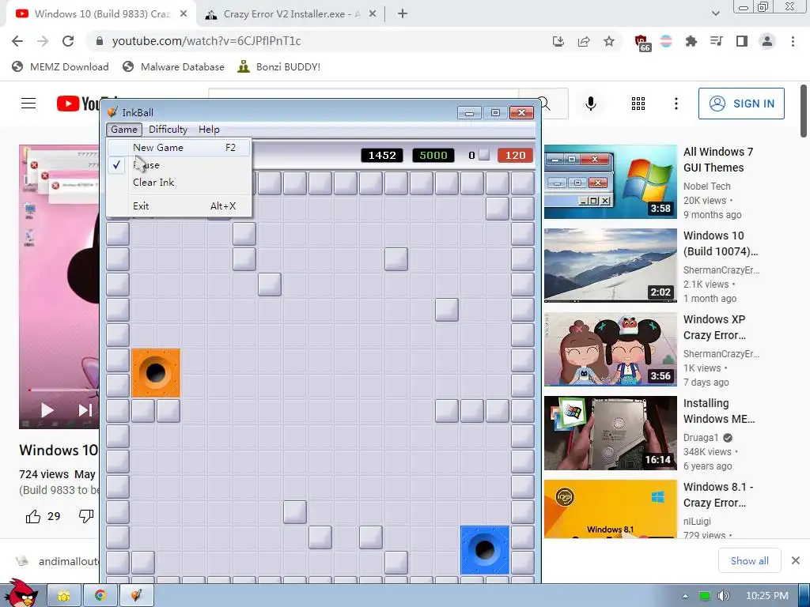Click the orange hole tile in InkBall

156,373
